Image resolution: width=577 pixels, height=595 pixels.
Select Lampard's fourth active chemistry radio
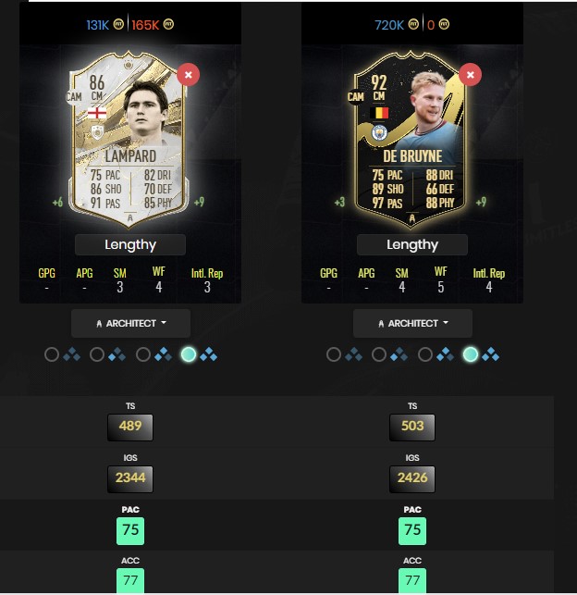(189, 354)
